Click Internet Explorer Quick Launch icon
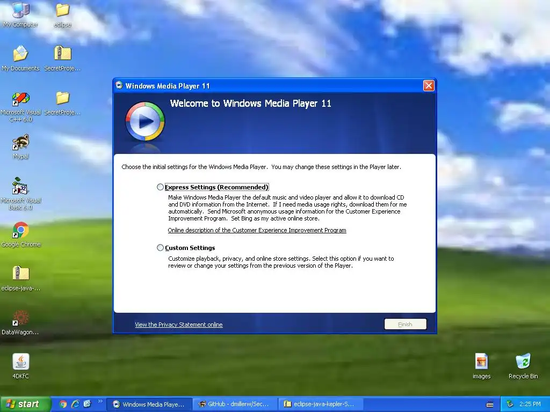Image resolution: width=550 pixels, height=412 pixels. click(x=75, y=404)
